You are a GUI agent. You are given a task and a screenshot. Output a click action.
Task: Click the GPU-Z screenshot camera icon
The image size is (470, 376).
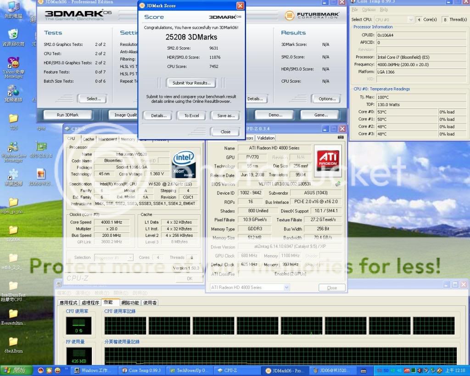coord(341,137)
